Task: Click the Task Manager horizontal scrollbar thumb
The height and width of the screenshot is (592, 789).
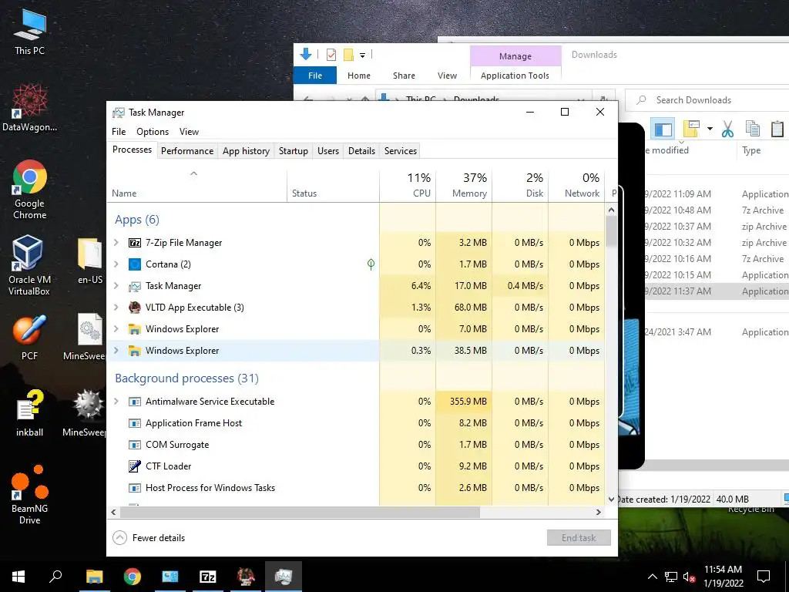Action: click(x=300, y=512)
